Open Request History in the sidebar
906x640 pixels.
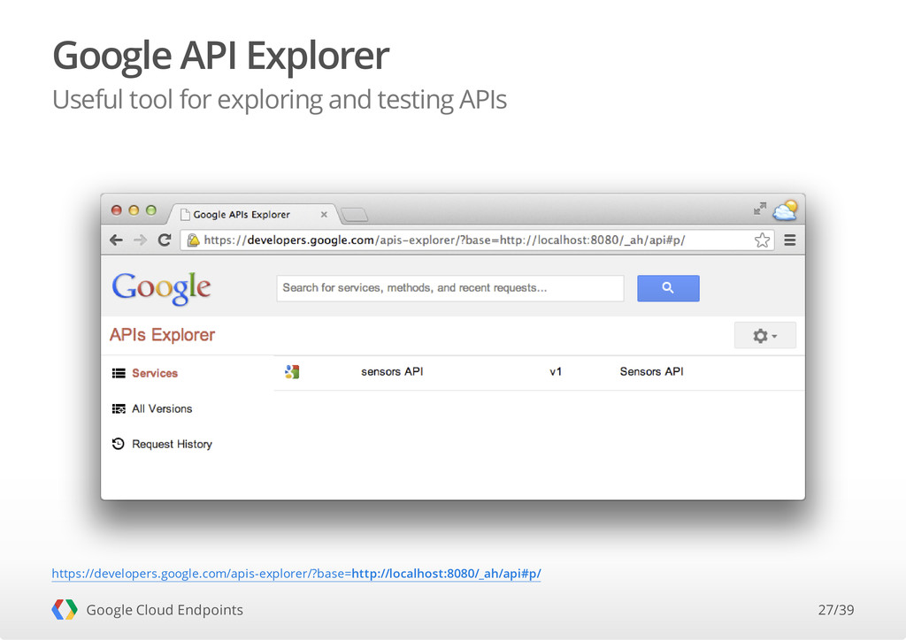[172, 444]
